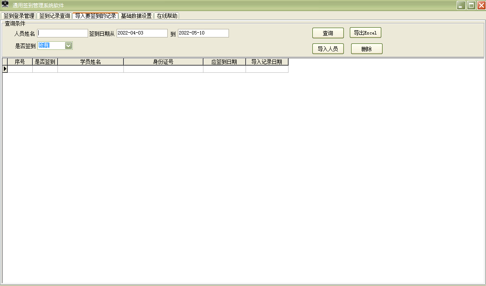The width and height of the screenshot is (486, 286).
Task: Open the 在线帮助 tab
Action: 167,16
